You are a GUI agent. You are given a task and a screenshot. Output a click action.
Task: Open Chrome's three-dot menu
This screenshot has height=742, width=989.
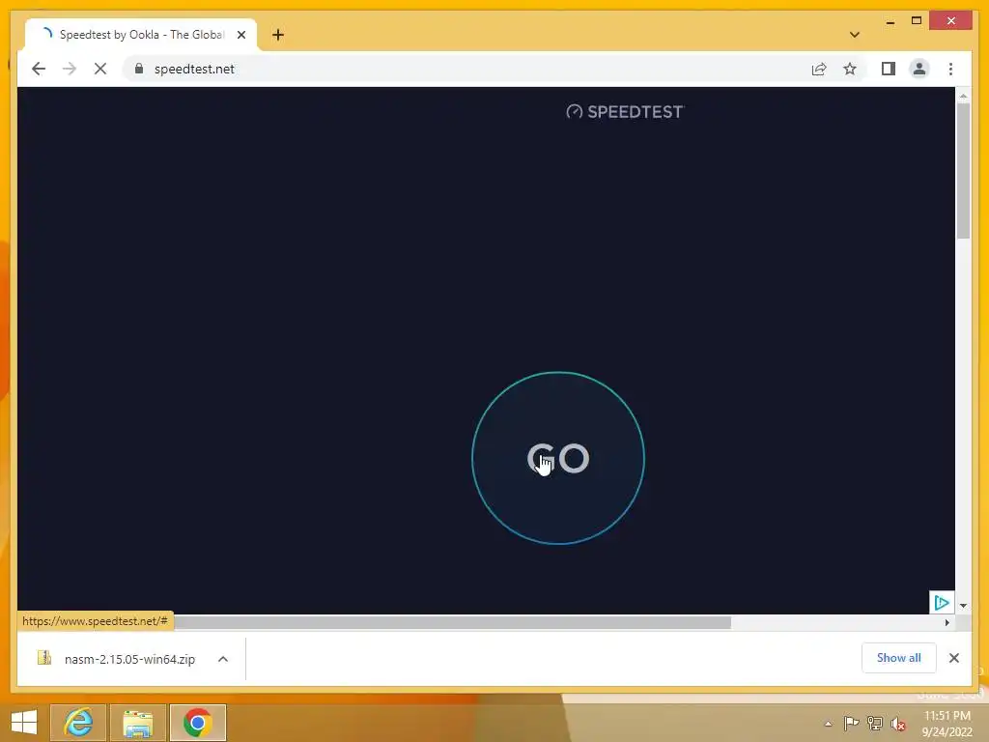pos(950,69)
